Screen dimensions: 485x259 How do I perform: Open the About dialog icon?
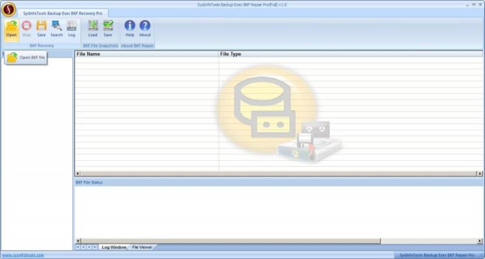coord(145,30)
